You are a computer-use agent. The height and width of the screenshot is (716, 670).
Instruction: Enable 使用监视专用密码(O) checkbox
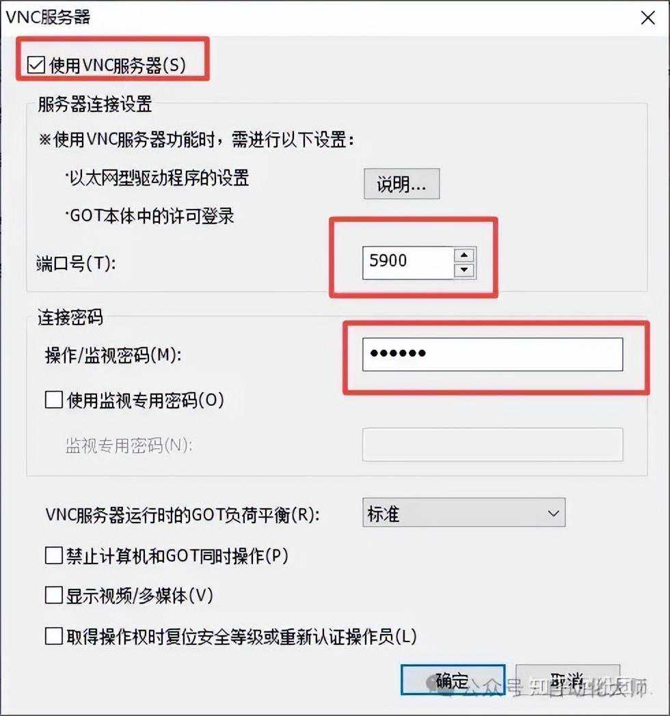coord(53,400)
